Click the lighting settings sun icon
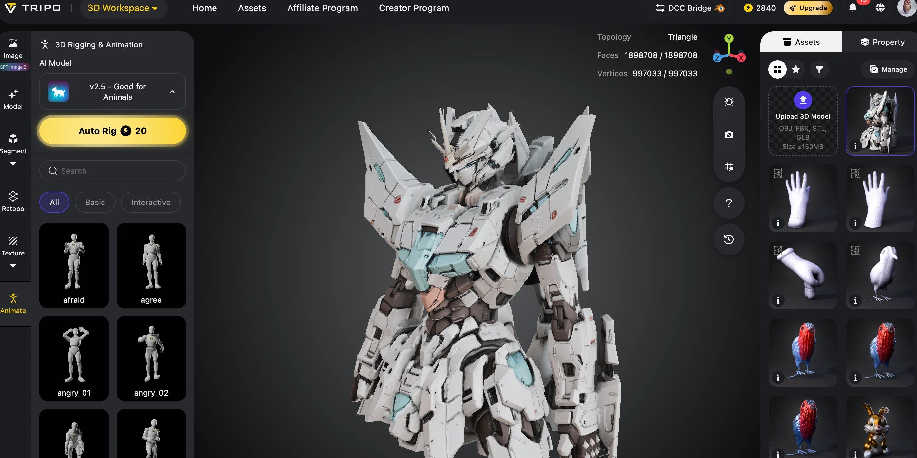Viewport: 917px width, 458px height. 729,102
